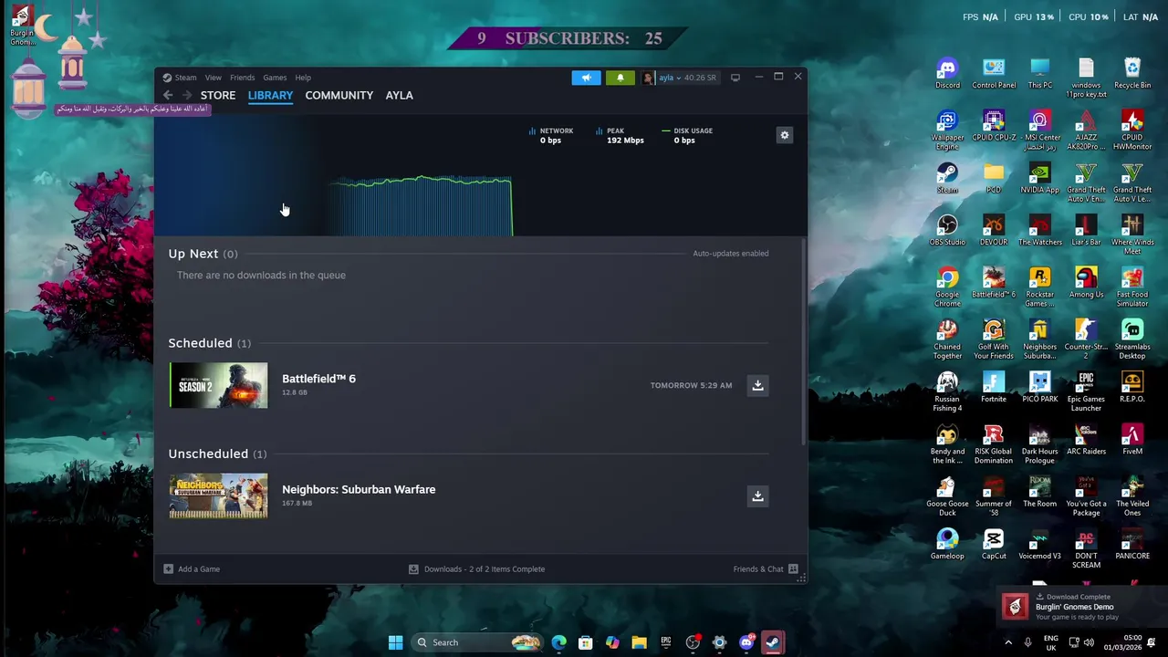The width and height of the screenshot is (1168, 657).
Task: Open Voicemod V3 desktop shortcut
Action: click(1039, 544)
